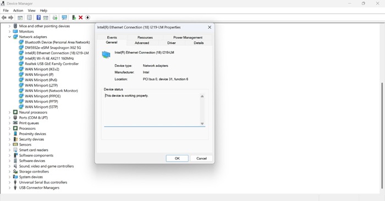Select Intel(R) Ethernet Connection (18) I219-LM in tree

pos(57,53)
